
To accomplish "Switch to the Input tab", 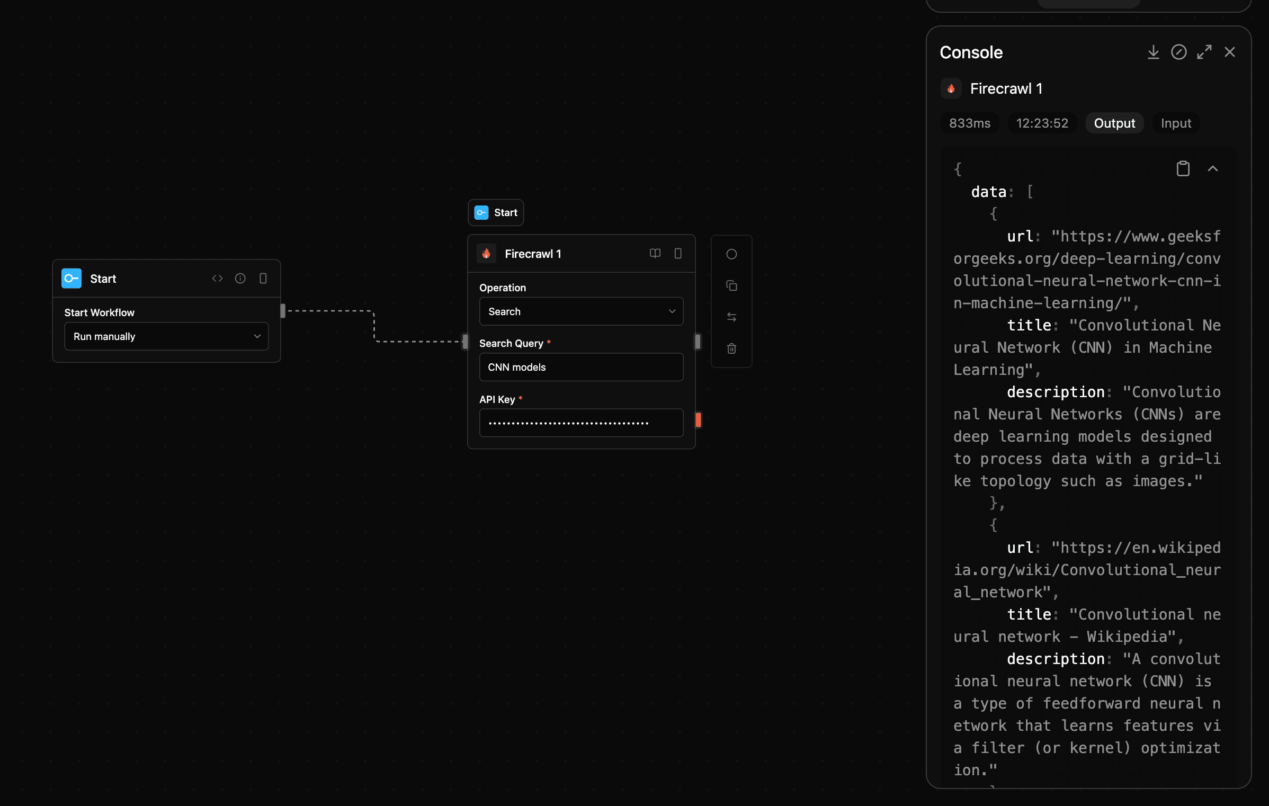I will [x=1176, y=123].
